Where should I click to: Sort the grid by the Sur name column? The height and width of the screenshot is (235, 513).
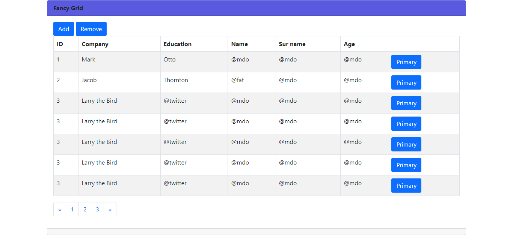(292, 44)
